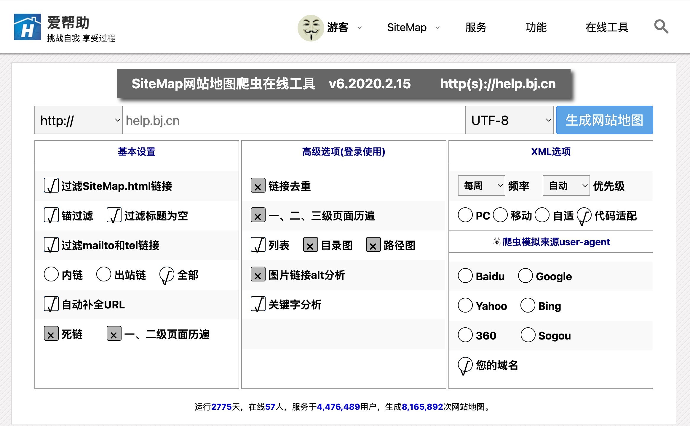Toggle the 死链 checkbox
690x426 pixels.
pos(51,334)
